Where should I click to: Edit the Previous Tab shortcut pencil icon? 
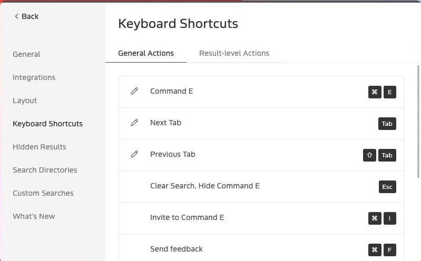[134, 154]
